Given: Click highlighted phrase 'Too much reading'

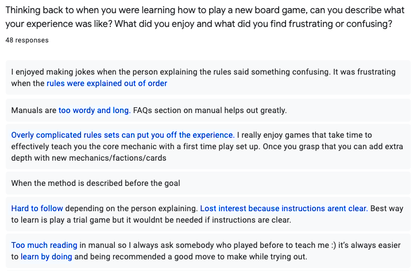Looking at the screenshot, I should pyautogui.click(x=44, y=245).
